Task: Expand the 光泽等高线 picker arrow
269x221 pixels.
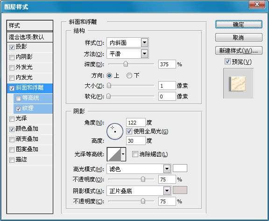Action: pos(123,154)
